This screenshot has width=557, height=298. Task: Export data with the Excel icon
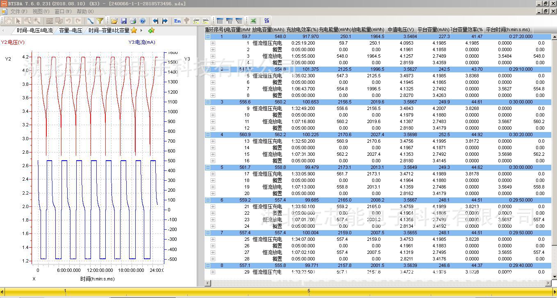coord(253,20)
